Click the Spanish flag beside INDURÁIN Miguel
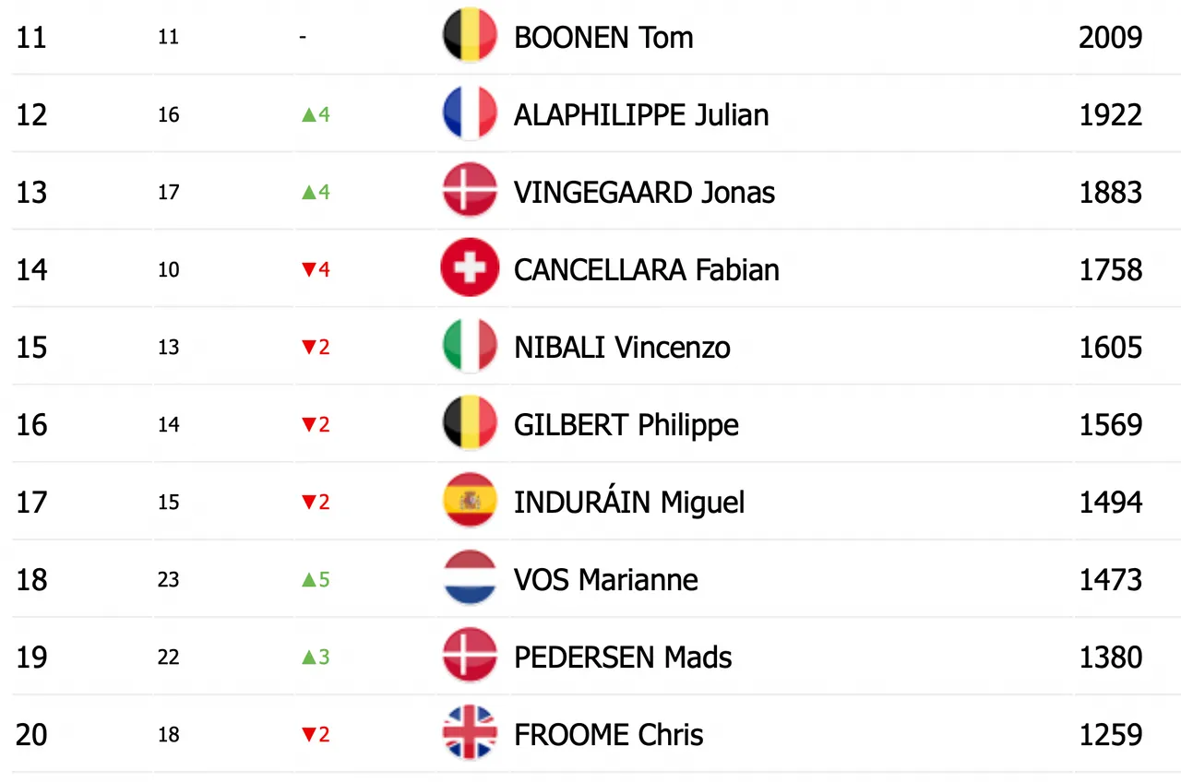The image size is (1181, 782). point(471,501)
